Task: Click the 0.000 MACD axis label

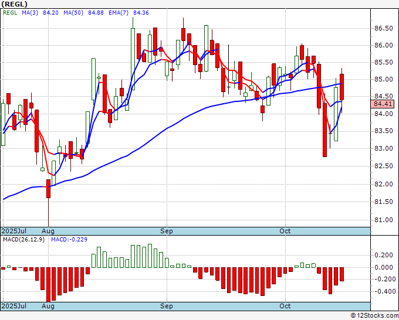Action: [x=384, y=267]
